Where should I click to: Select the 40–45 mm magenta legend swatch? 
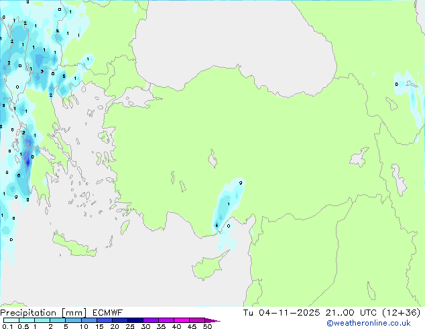pos(182,320)
